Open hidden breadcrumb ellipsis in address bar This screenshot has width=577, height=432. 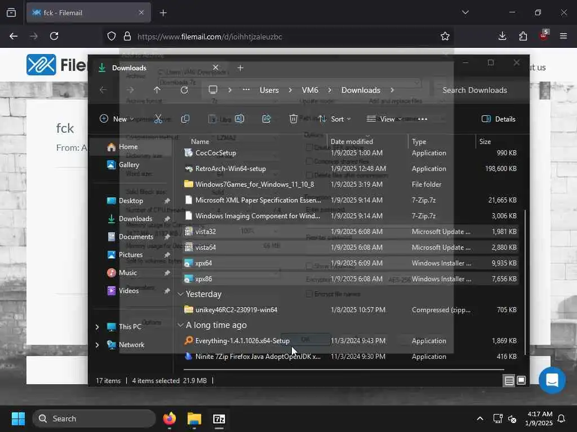click(246, 90)
